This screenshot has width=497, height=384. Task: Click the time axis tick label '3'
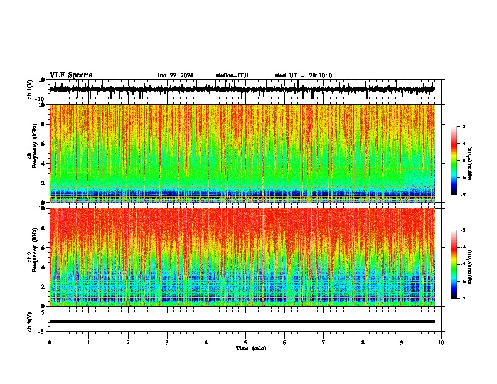[x=167, y=343]
